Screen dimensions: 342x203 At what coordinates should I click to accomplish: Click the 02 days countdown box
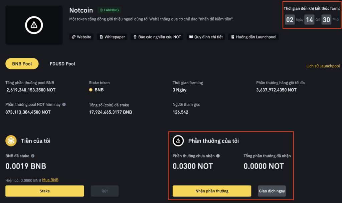pyautogui.click(x=290, y=20)
